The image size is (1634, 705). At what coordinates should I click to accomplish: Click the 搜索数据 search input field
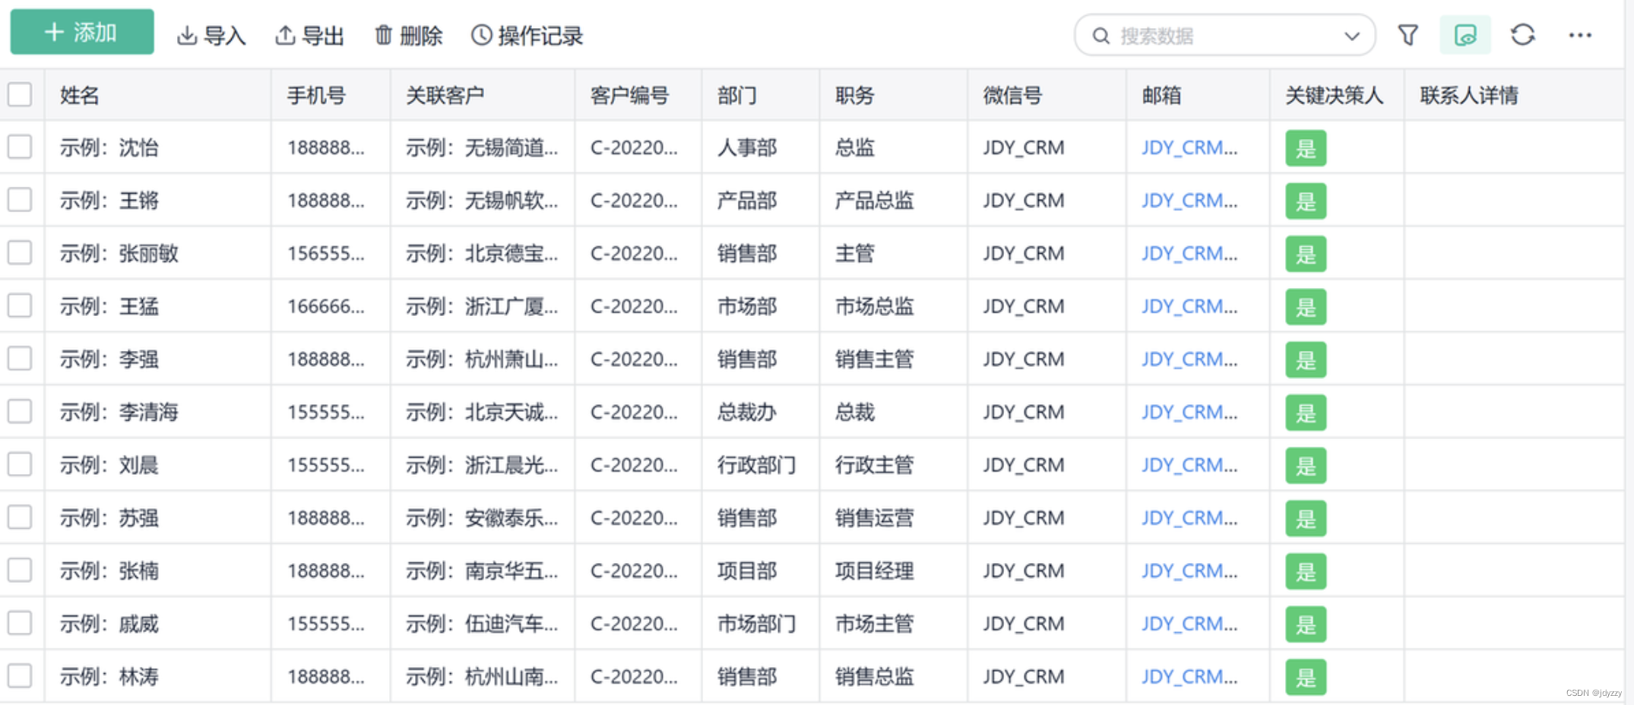(x=1224, y=36)
